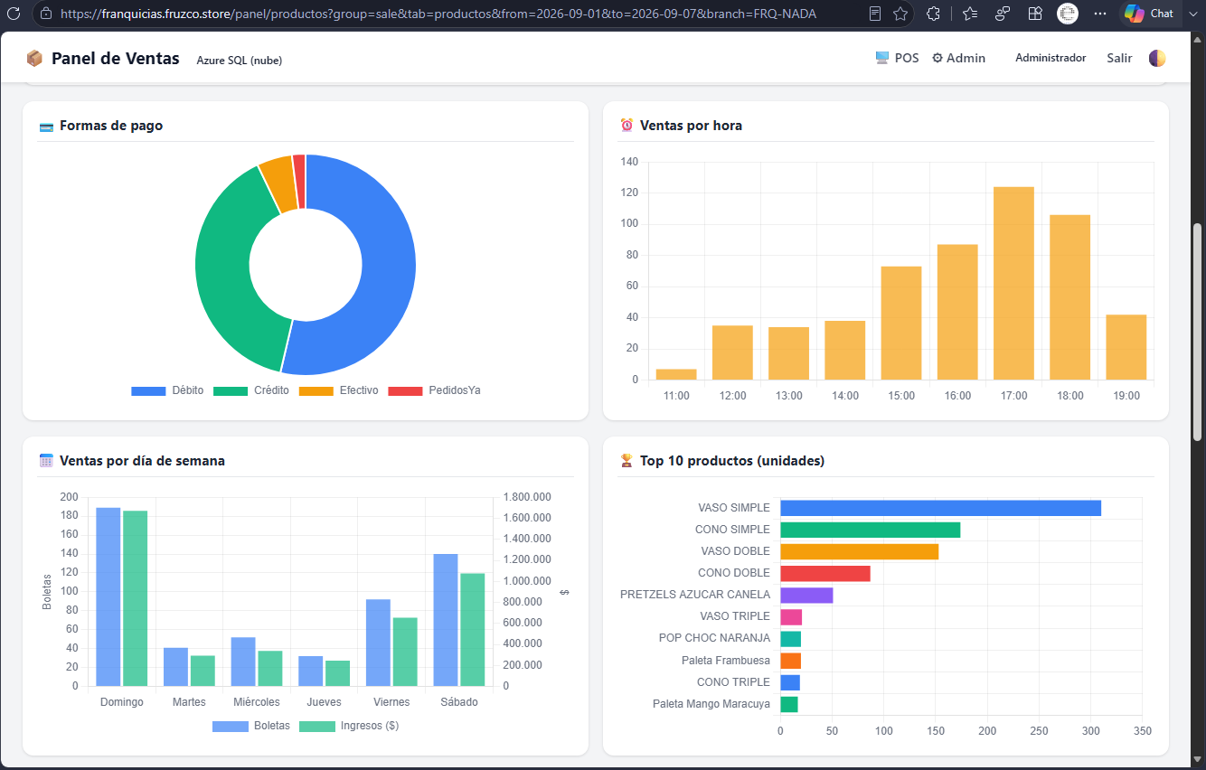Screen dimensions: 1206x770
Task: Click the PedidosYa red legend swatch
Action: point(406,390)
